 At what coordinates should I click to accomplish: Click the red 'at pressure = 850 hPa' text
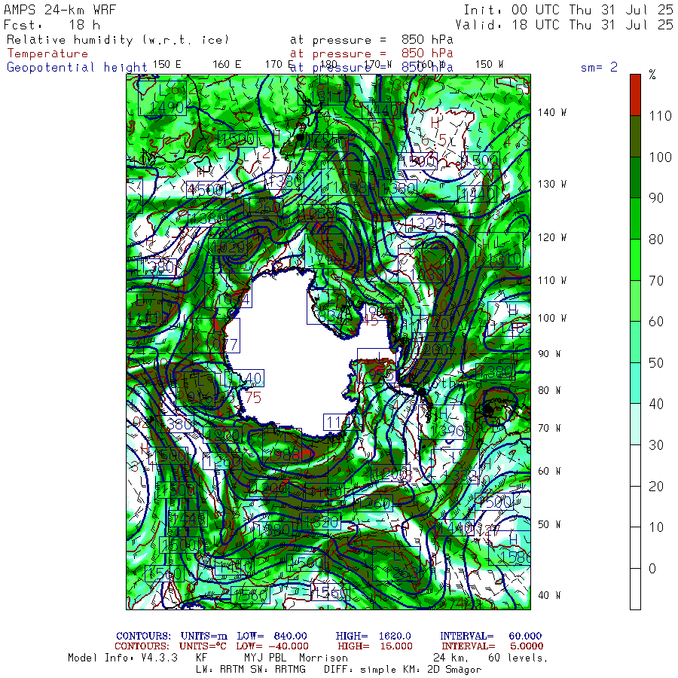point(371,53)
